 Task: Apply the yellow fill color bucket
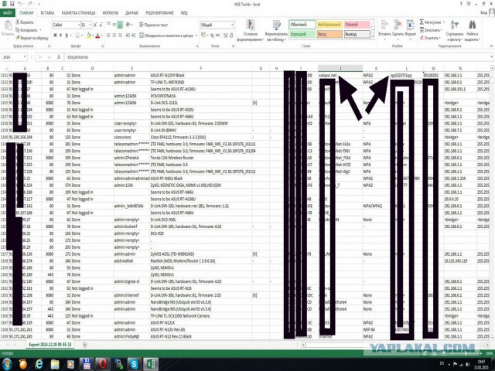(89, 36)
